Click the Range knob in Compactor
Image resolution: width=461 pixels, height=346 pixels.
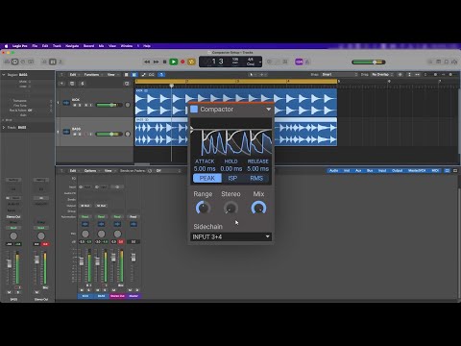(203, 208)
